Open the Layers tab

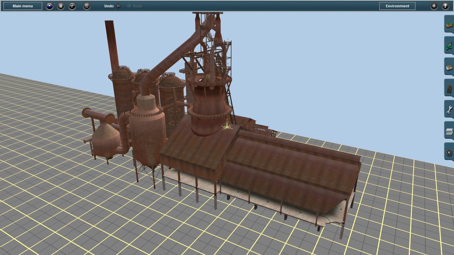(449, 131)
